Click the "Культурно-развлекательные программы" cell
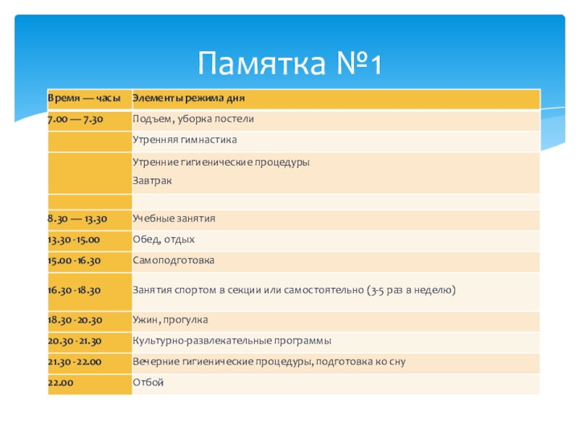This screenshot has width=579, height=434. (x=232, y=341)
